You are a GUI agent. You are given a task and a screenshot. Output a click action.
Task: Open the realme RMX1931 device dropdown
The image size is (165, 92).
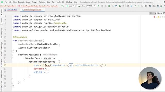click(86, 6)
